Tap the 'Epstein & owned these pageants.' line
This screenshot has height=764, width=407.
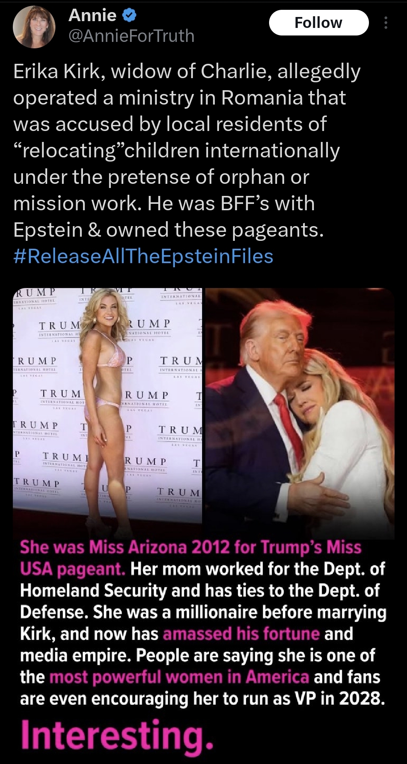[x=168, y=230]
